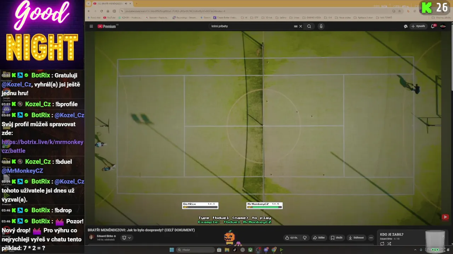This screenshot has width=453, height=254.
Task: Toggle loop playlist icon in KDO JE ZABIL
Action: [382, 244]
